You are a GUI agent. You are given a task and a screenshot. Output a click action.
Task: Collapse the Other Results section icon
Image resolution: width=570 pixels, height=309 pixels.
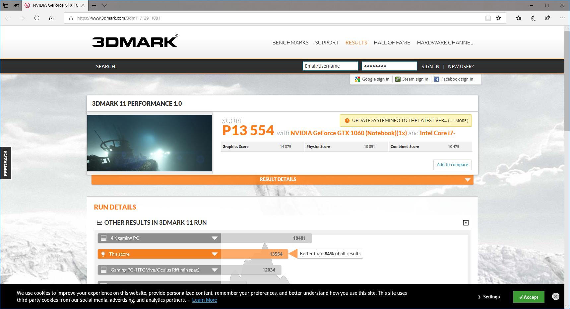[466, 223]
